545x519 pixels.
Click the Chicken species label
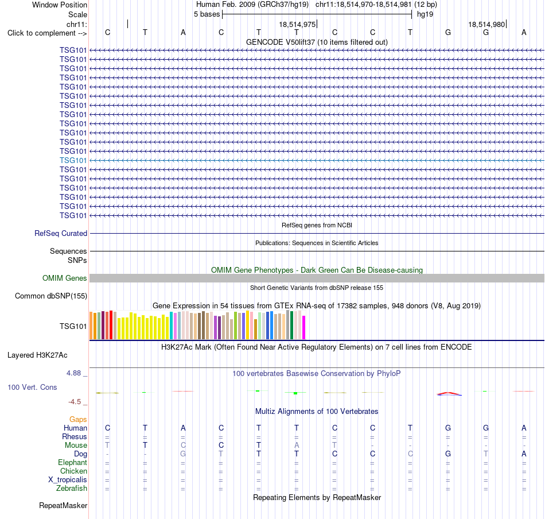pyautogui.click(x=73, y=471)
